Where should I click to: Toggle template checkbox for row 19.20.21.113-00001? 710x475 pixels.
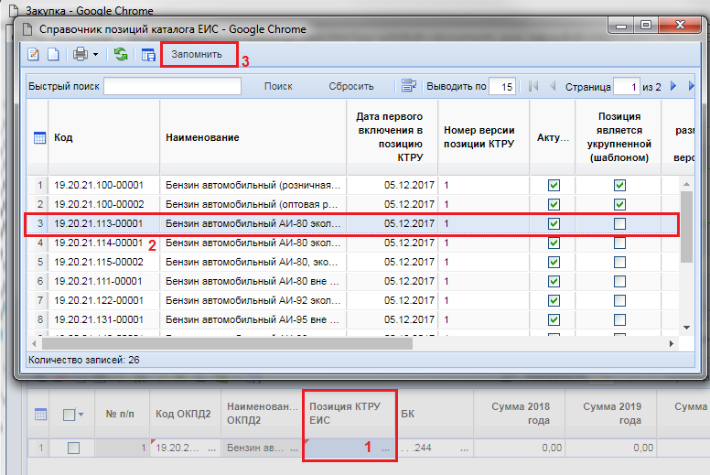pyautogui.click(x=619, y=223)
